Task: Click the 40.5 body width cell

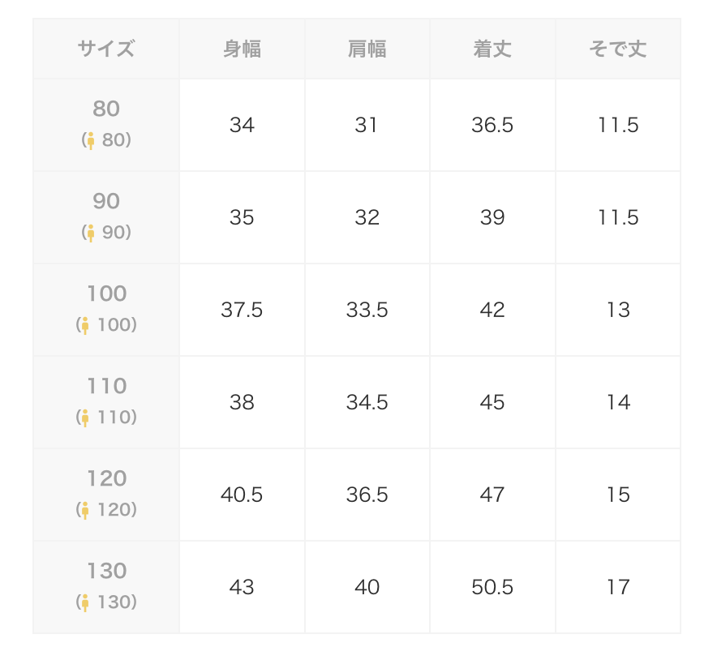Action: tap(242, 495)
